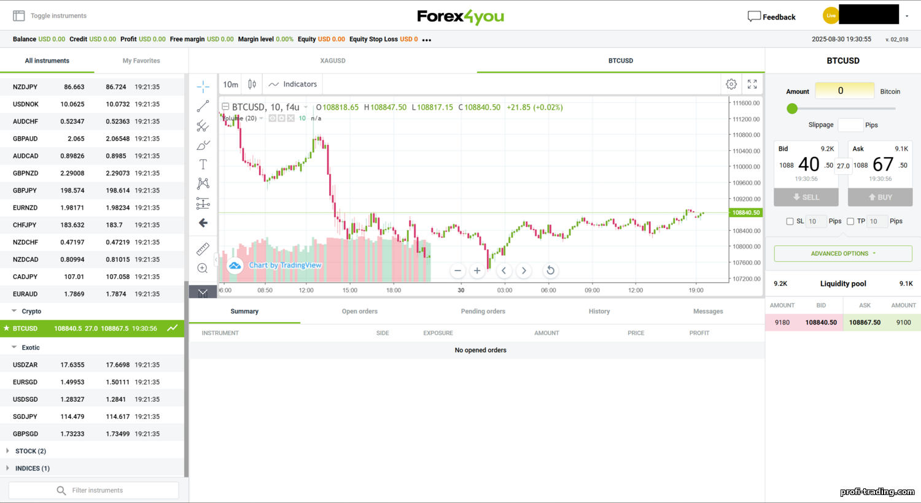Image resolution: width=921 pixels, height=503 pixels.
Task: Open chart settings gear
Action: coord(731,84)
